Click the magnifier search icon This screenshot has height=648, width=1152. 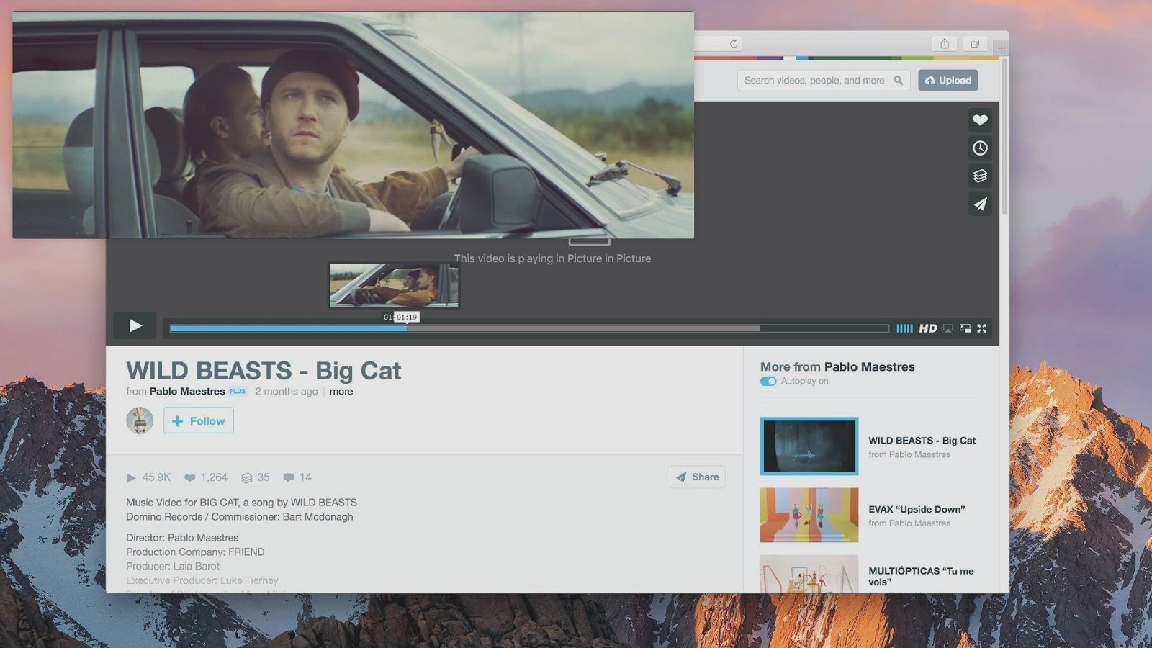[898, 81]
